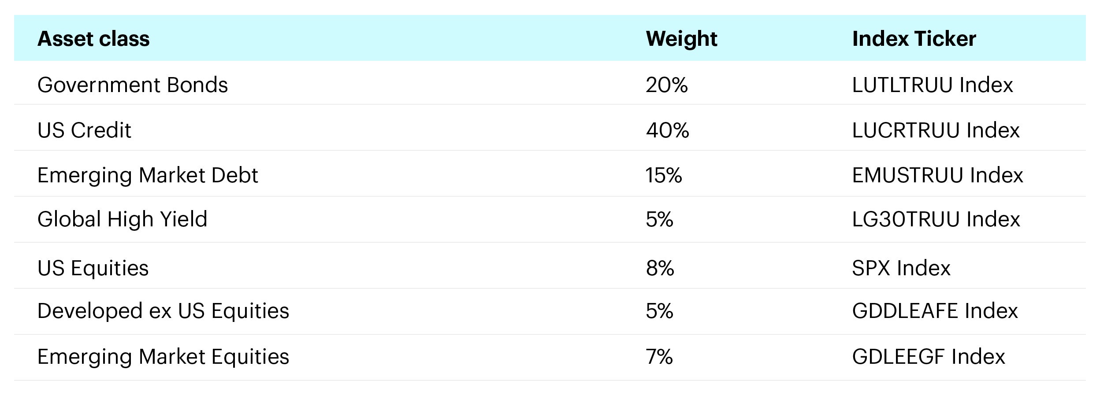
Task: Select the GDLEEGF Index ticker
Action: tap(929, 357)
